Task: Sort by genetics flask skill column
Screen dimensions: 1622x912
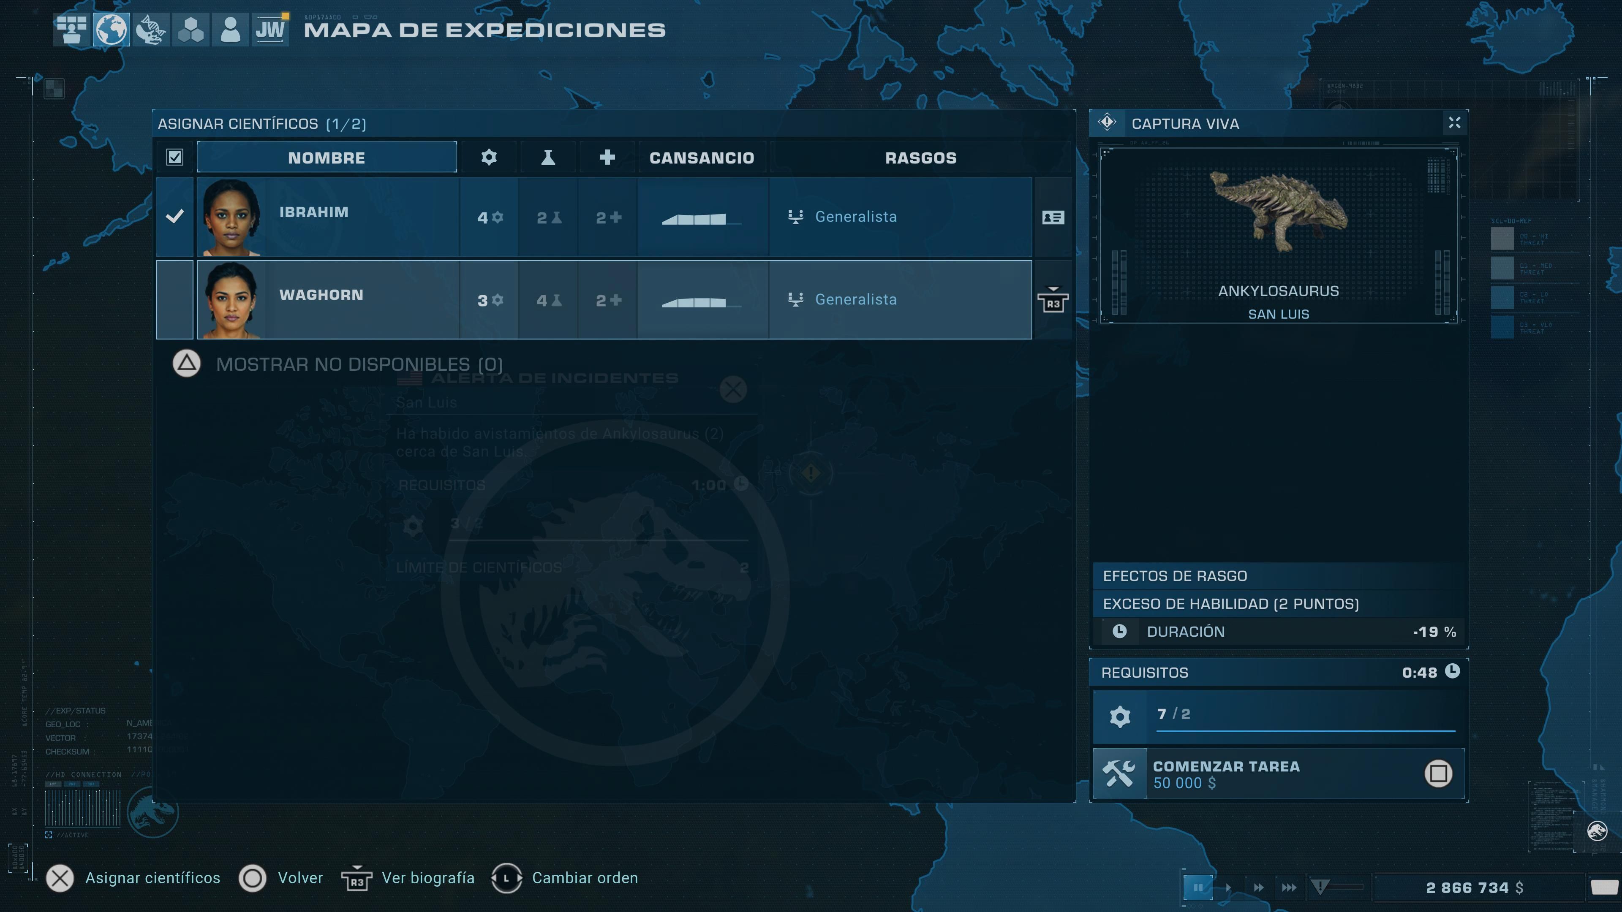Action: [548, 157]
